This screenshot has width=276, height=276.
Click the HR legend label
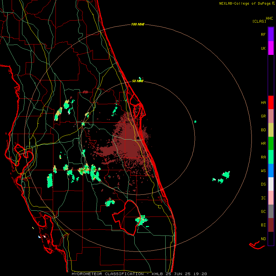tap(263, 144)
